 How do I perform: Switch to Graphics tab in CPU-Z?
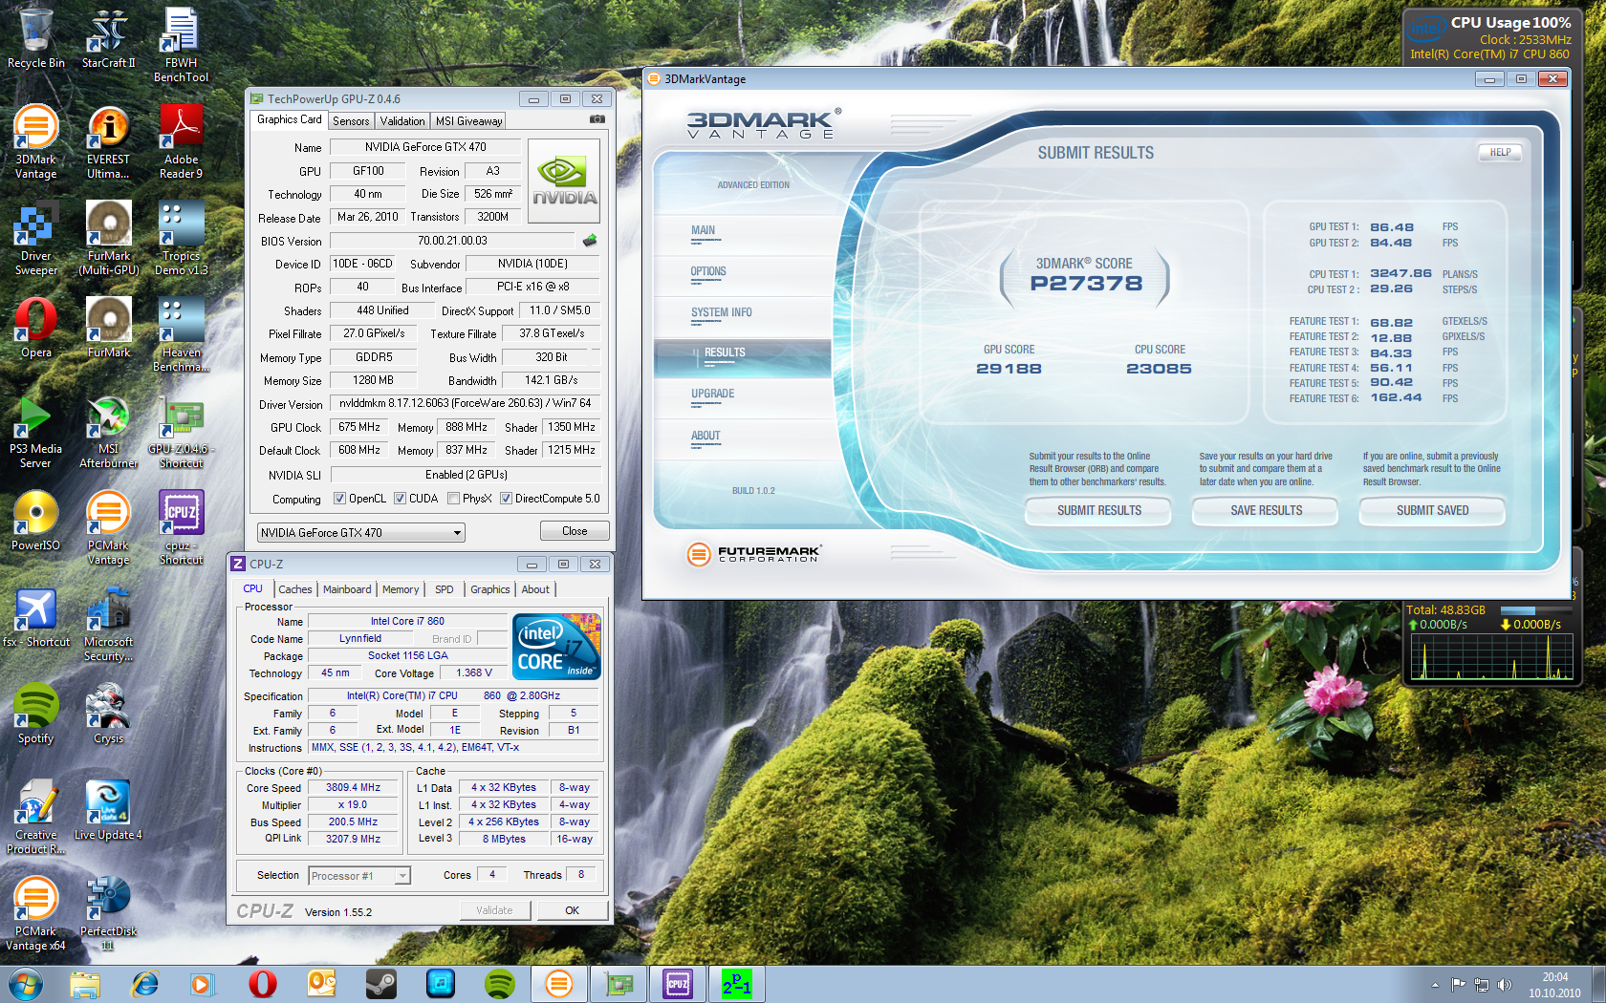pos(490,589)
